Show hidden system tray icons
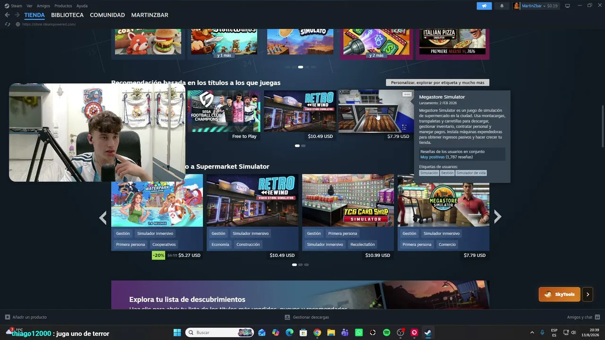Image resolution: width=605 pixels, height=340 pixels. tap(532, 332)
